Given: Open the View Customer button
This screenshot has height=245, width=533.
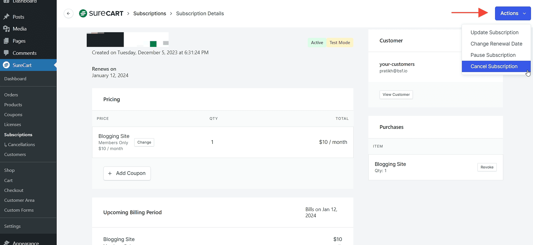Looking at the screenshot, I should 396,95.
